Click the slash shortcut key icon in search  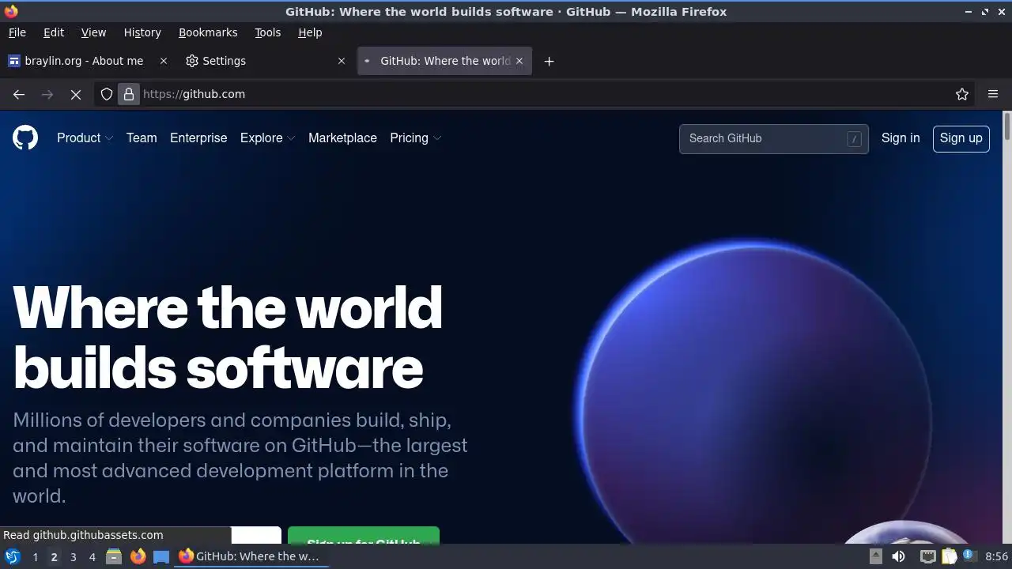(x=854, y=138)
